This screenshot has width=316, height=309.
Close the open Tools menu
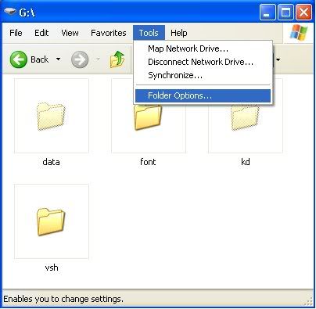tap(149, 33)
